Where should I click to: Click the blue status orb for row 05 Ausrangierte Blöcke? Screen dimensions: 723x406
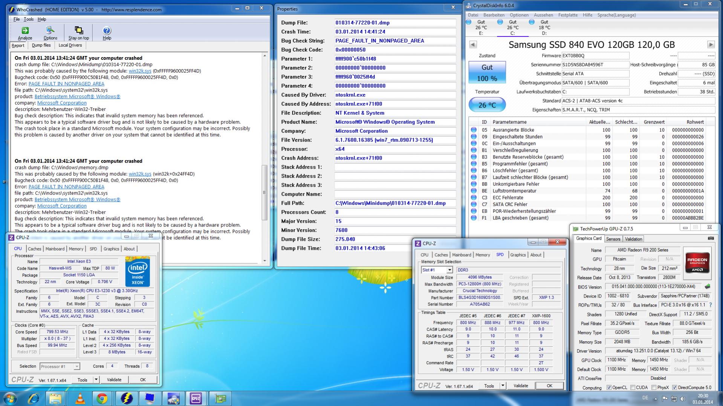coord(474,130)
